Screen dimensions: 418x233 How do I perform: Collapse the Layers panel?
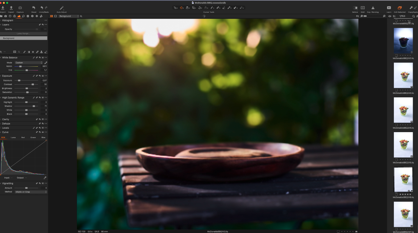point(1,24)
